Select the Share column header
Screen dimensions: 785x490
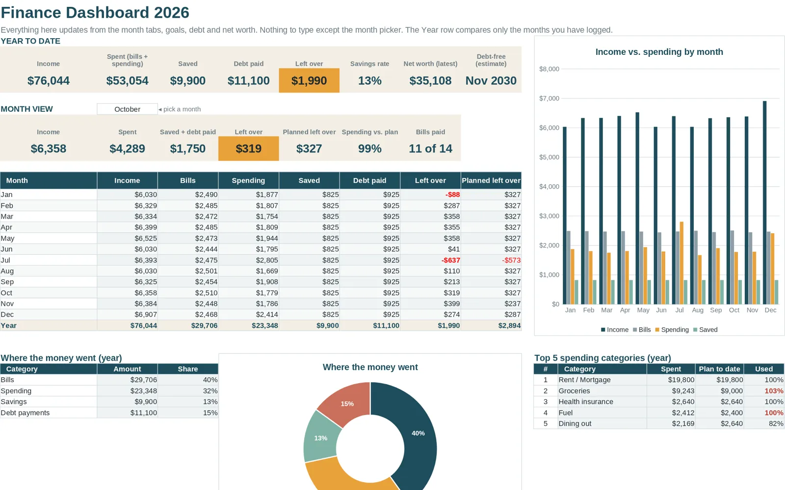click(x=188, y=369)
